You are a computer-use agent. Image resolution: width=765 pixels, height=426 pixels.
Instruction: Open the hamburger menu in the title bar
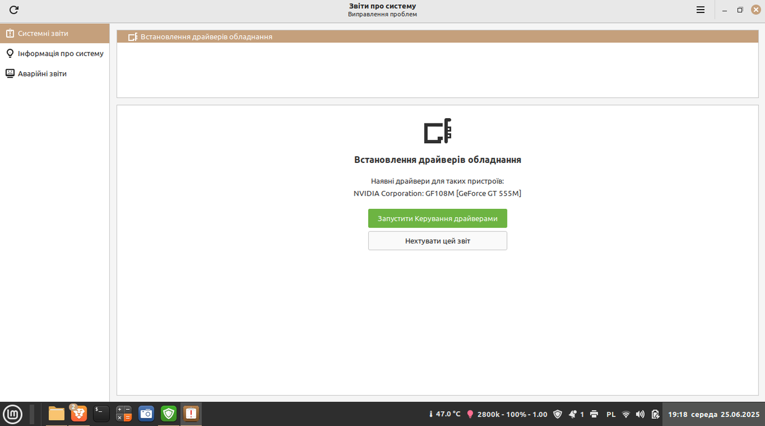coord(700,10)
